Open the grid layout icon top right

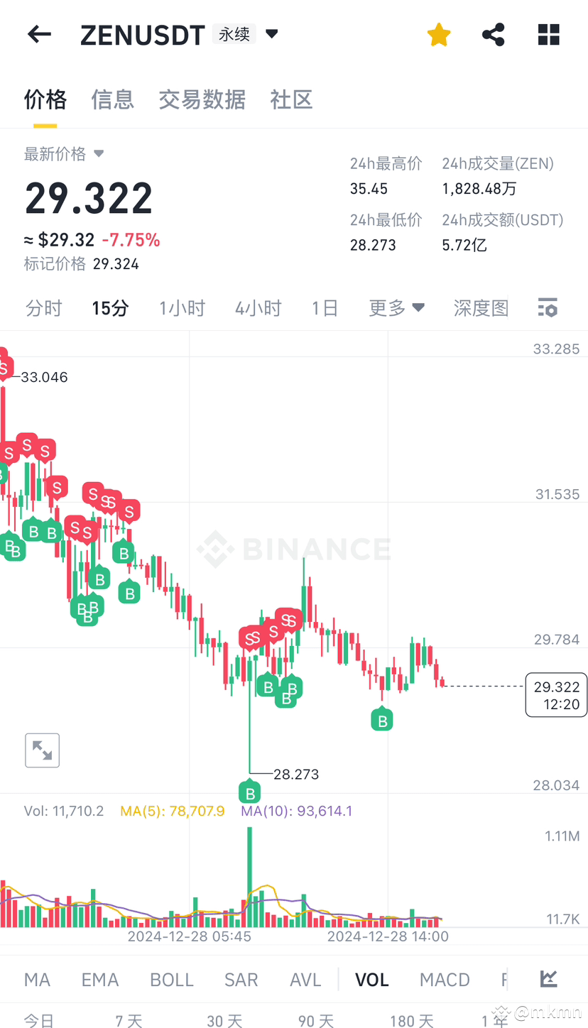pos(548,34)
